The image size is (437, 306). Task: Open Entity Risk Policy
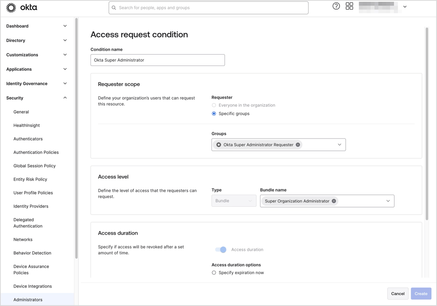(x=30, y=179)
